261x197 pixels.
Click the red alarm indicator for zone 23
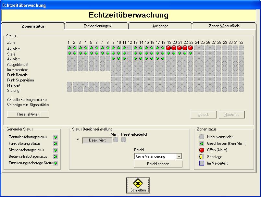[x=191, y=48]
